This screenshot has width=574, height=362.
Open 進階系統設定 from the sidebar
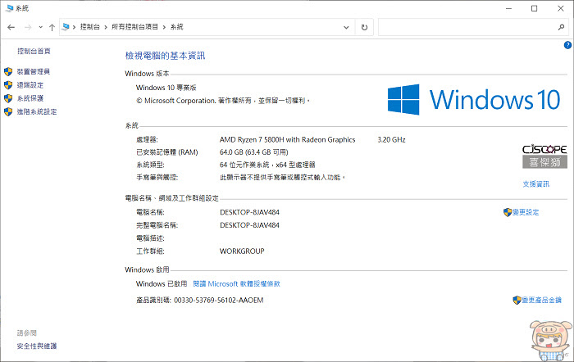37,112
